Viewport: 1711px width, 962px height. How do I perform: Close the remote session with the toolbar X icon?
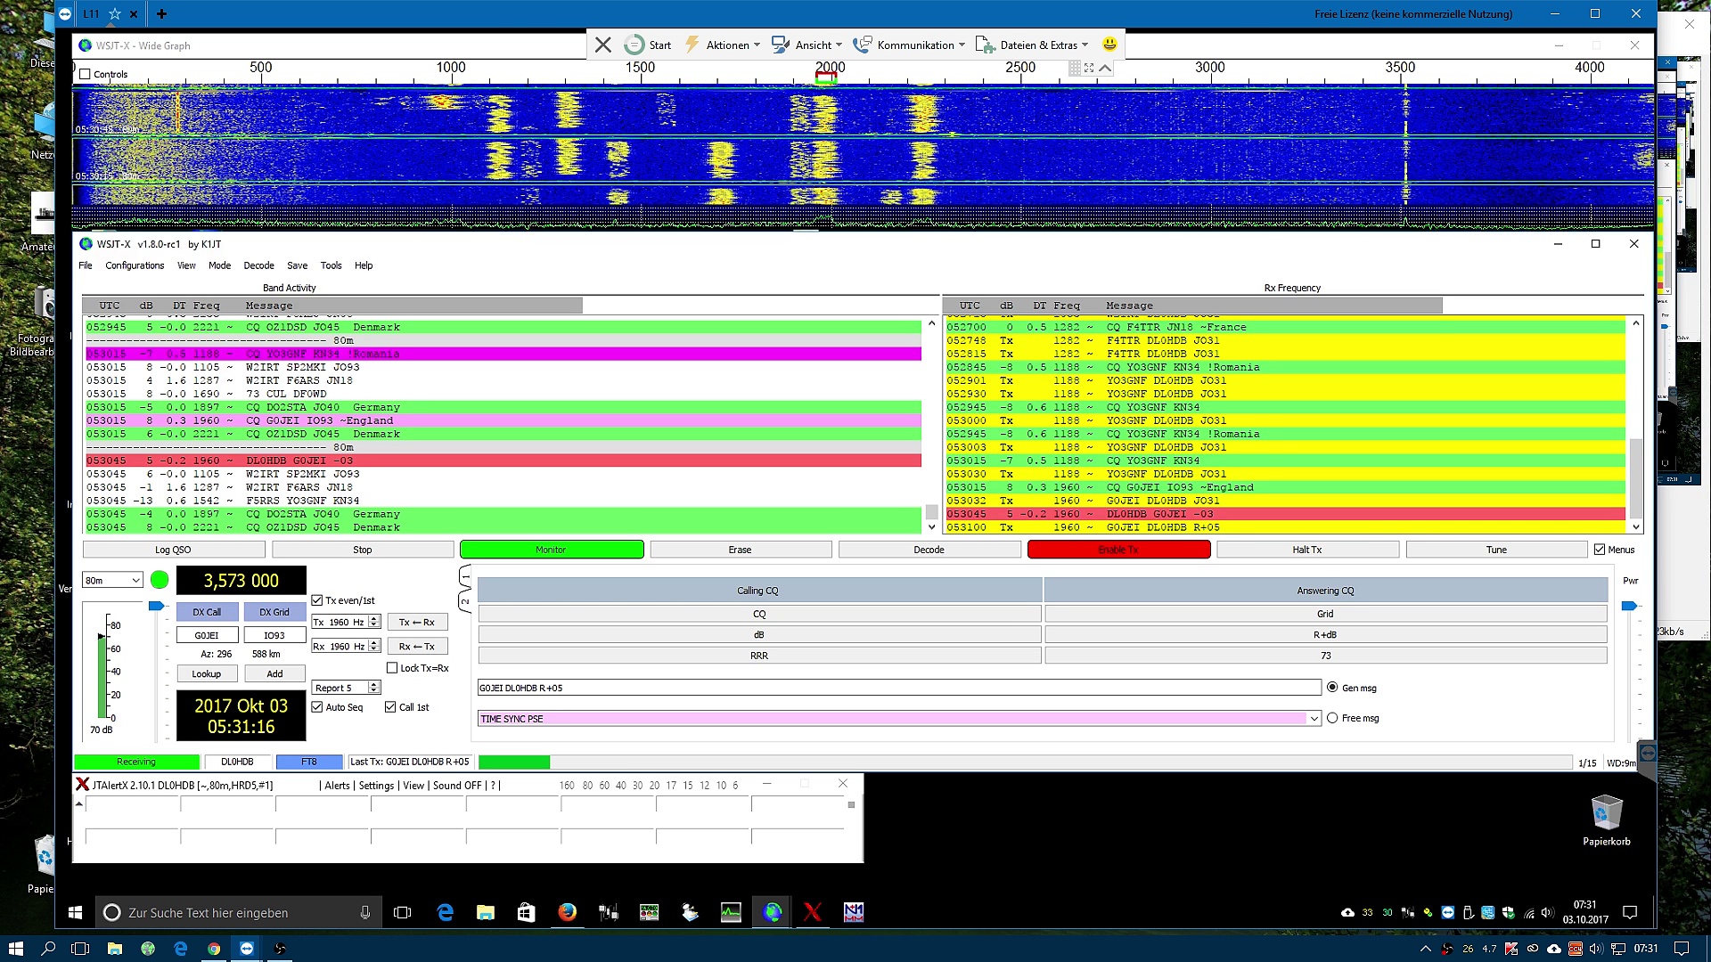tap(603, 45)
